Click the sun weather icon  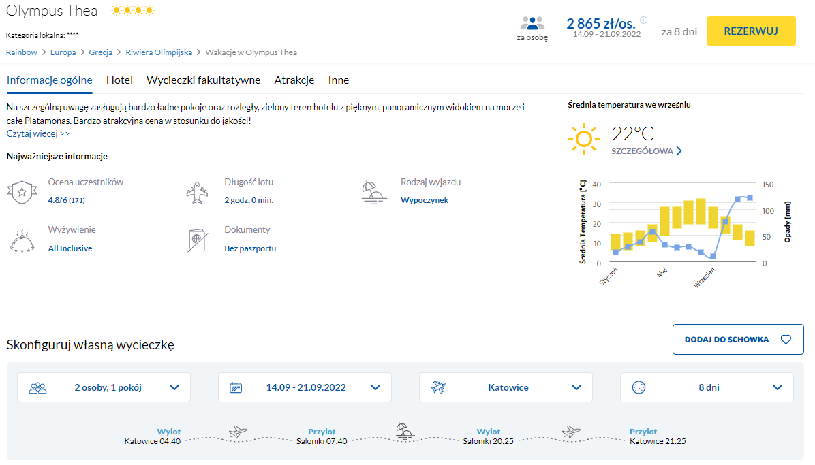pyautogui.click(x=584, y=139)
